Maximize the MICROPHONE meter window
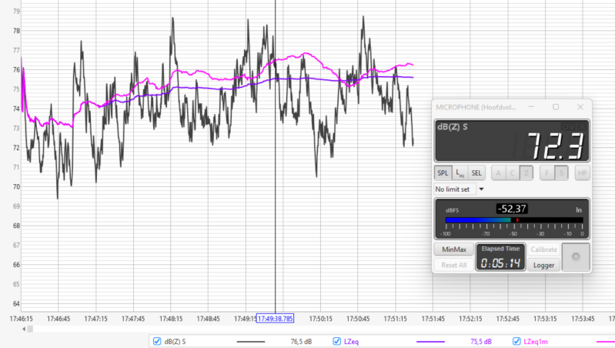615x348 pixels. click(556, 107)
